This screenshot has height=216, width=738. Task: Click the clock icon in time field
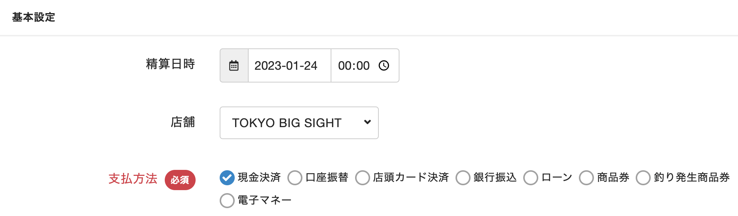[384, 66]
